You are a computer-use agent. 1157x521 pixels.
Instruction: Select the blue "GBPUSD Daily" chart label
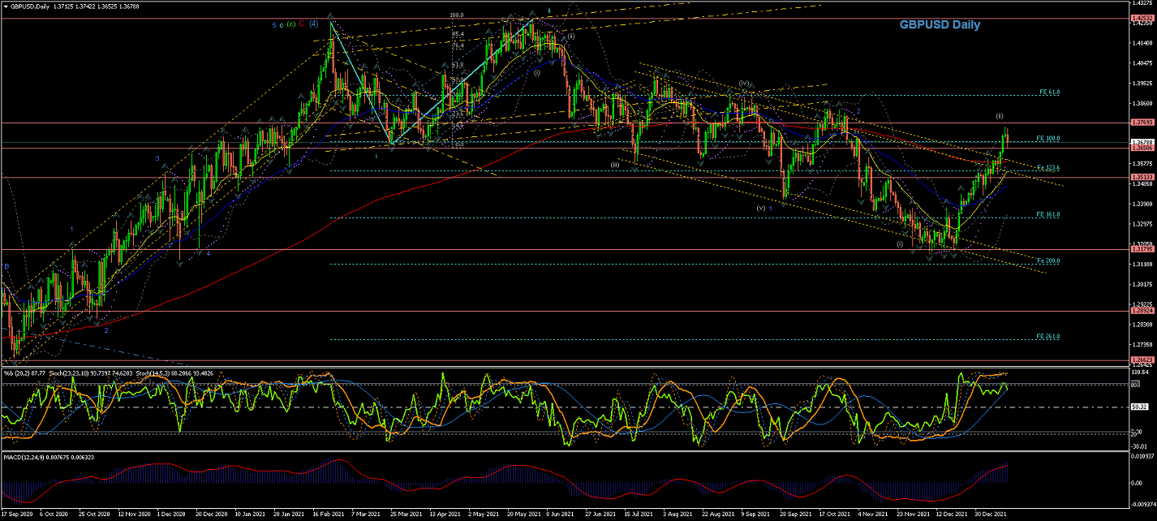(940, 24)
